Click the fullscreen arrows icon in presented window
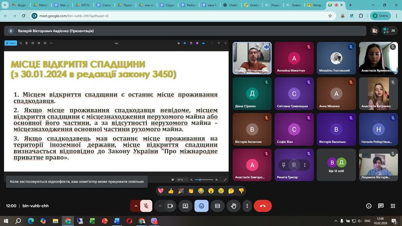Image resolution: width=402 pixels, height=226 pixels. 225,180
